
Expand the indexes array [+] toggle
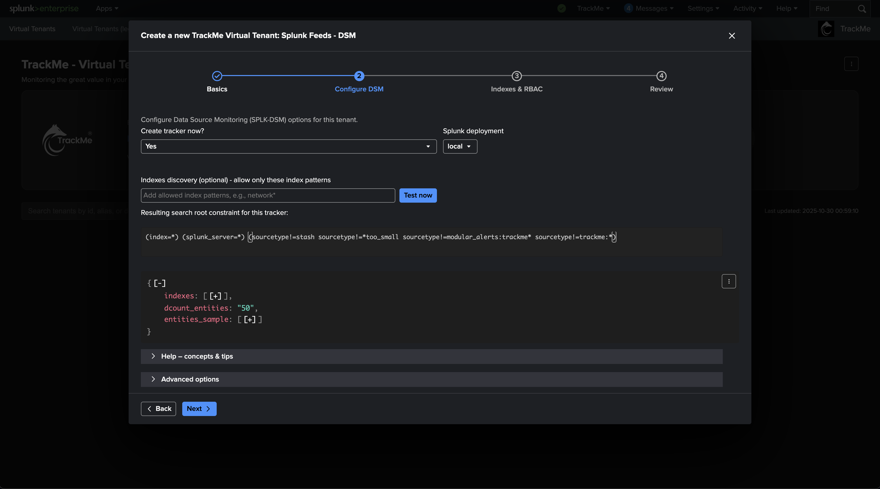click(215, 296)
